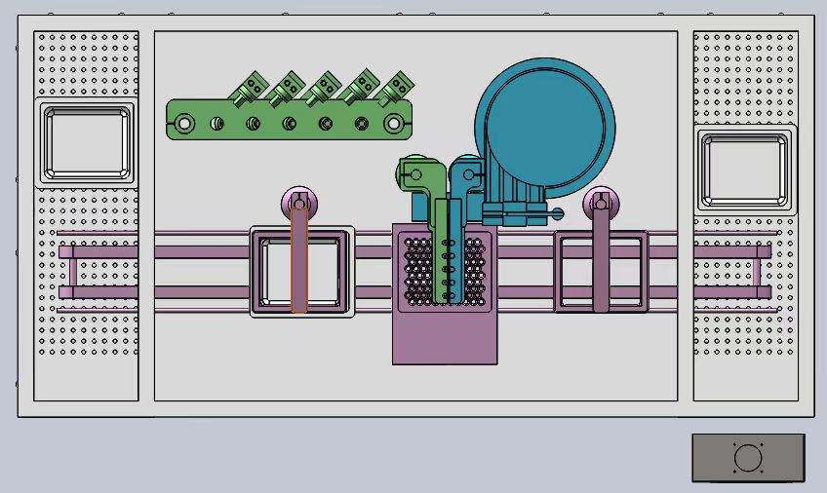Click the square window in right perforated panel

click(745, 171)
